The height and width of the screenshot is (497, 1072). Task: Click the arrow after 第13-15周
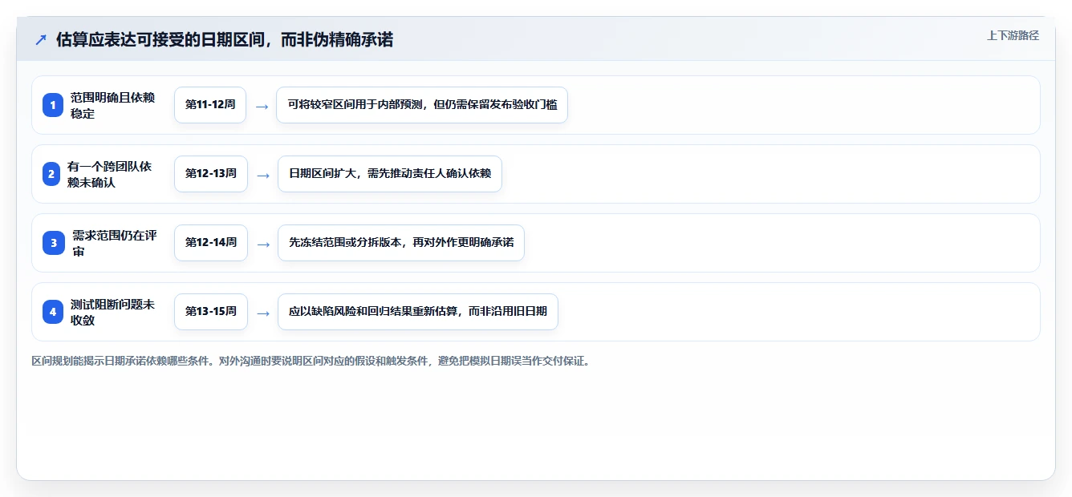pyautogui.click(x=262, y=313)
